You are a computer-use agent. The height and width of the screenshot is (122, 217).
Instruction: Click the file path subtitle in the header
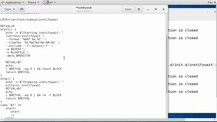point(84,11)
